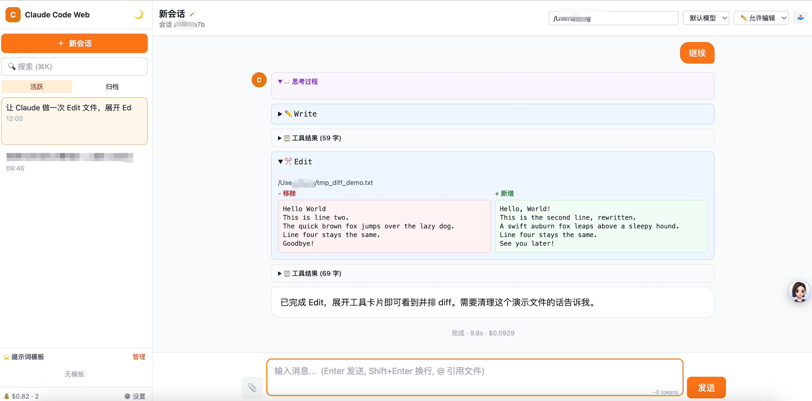Viewport: 812px width, 401px height.
Task: Expand the Write tool card
Action: (298, 114)
